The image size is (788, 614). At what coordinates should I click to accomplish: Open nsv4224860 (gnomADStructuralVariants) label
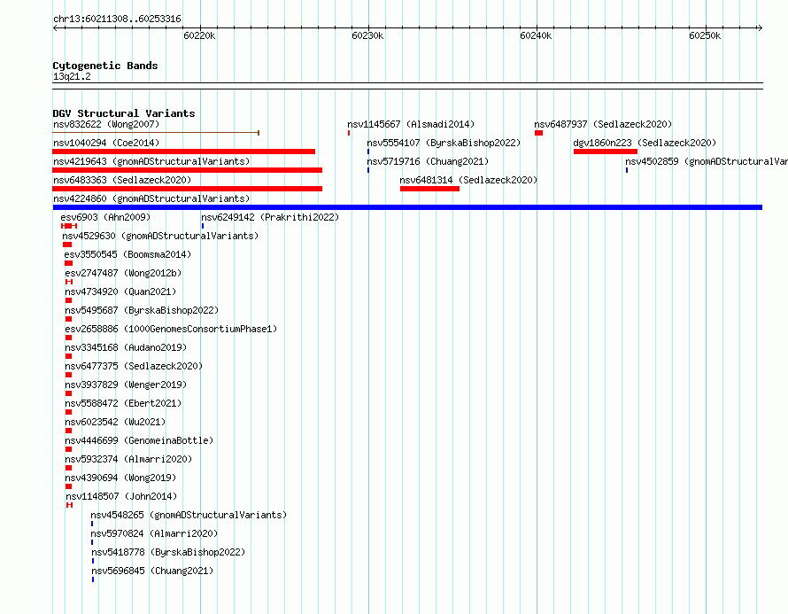[151, 198]
